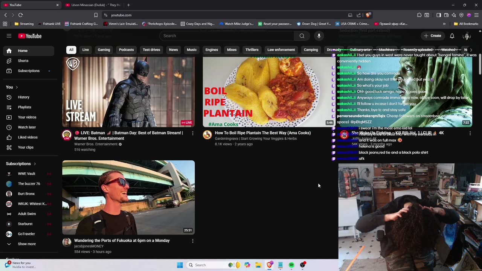Viewport: 482px width, 271px height.
Task: Select the Thrillers filter chip
Action: [252, 50]
